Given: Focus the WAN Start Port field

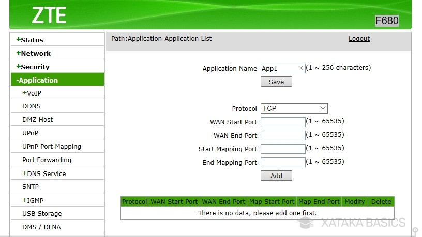Looking at the screenshot, I should pyautogui.click(x=283, y=122).
